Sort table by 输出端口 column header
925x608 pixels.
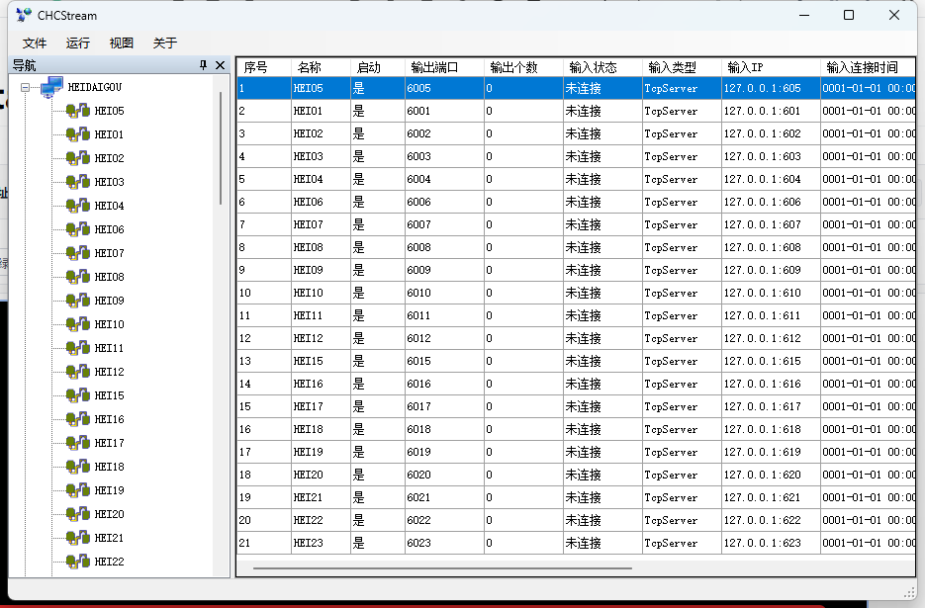point(435,67)
